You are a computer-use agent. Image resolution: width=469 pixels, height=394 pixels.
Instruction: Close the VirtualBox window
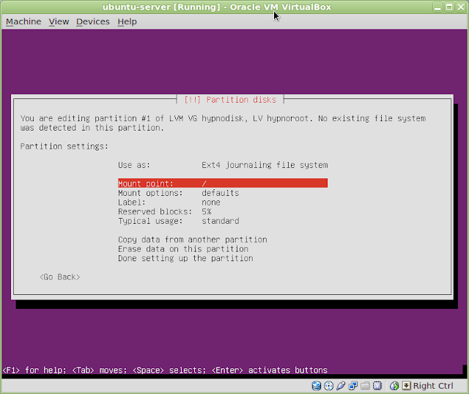[x=461, y=7]
